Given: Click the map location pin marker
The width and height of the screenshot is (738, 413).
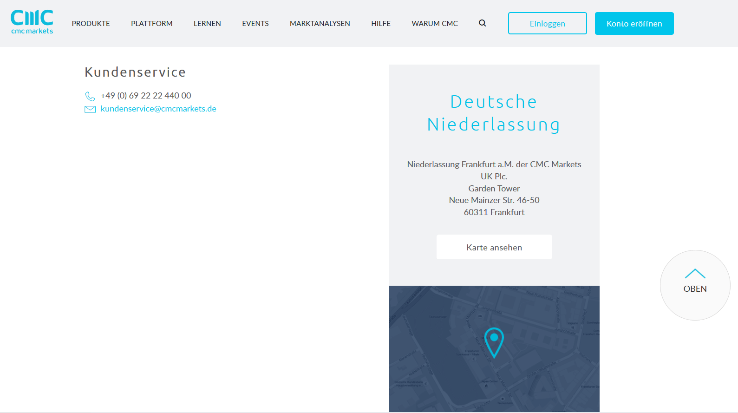Looking at the screenshot, I should click(494, 342).
